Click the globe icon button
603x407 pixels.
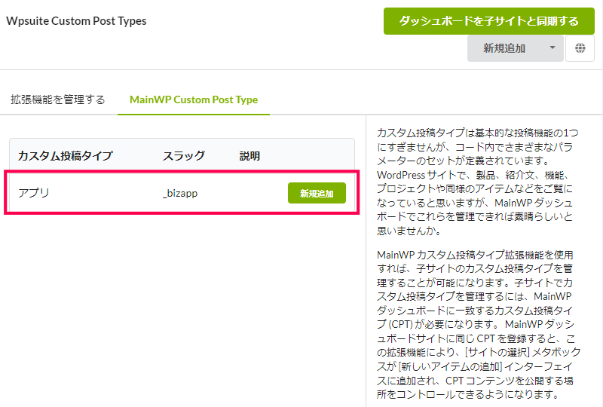[580, 48]
